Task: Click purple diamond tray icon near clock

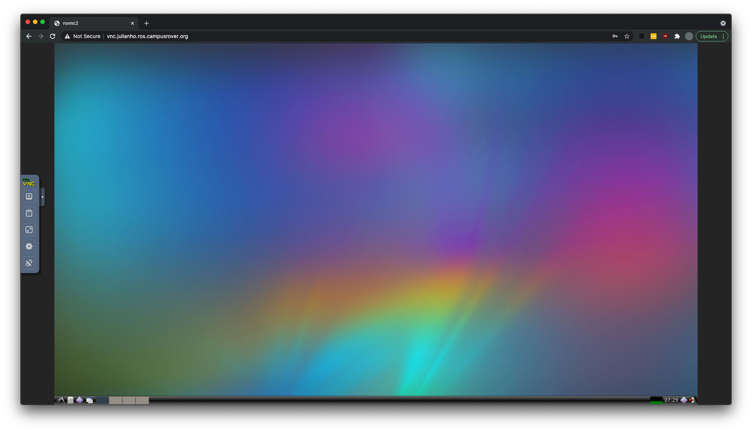Action: click(684, 400)
